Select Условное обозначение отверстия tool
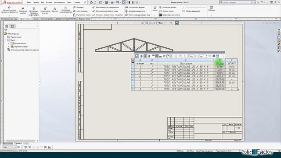The height and width of the screenshot is (158, 281). (x=108, y=15)
